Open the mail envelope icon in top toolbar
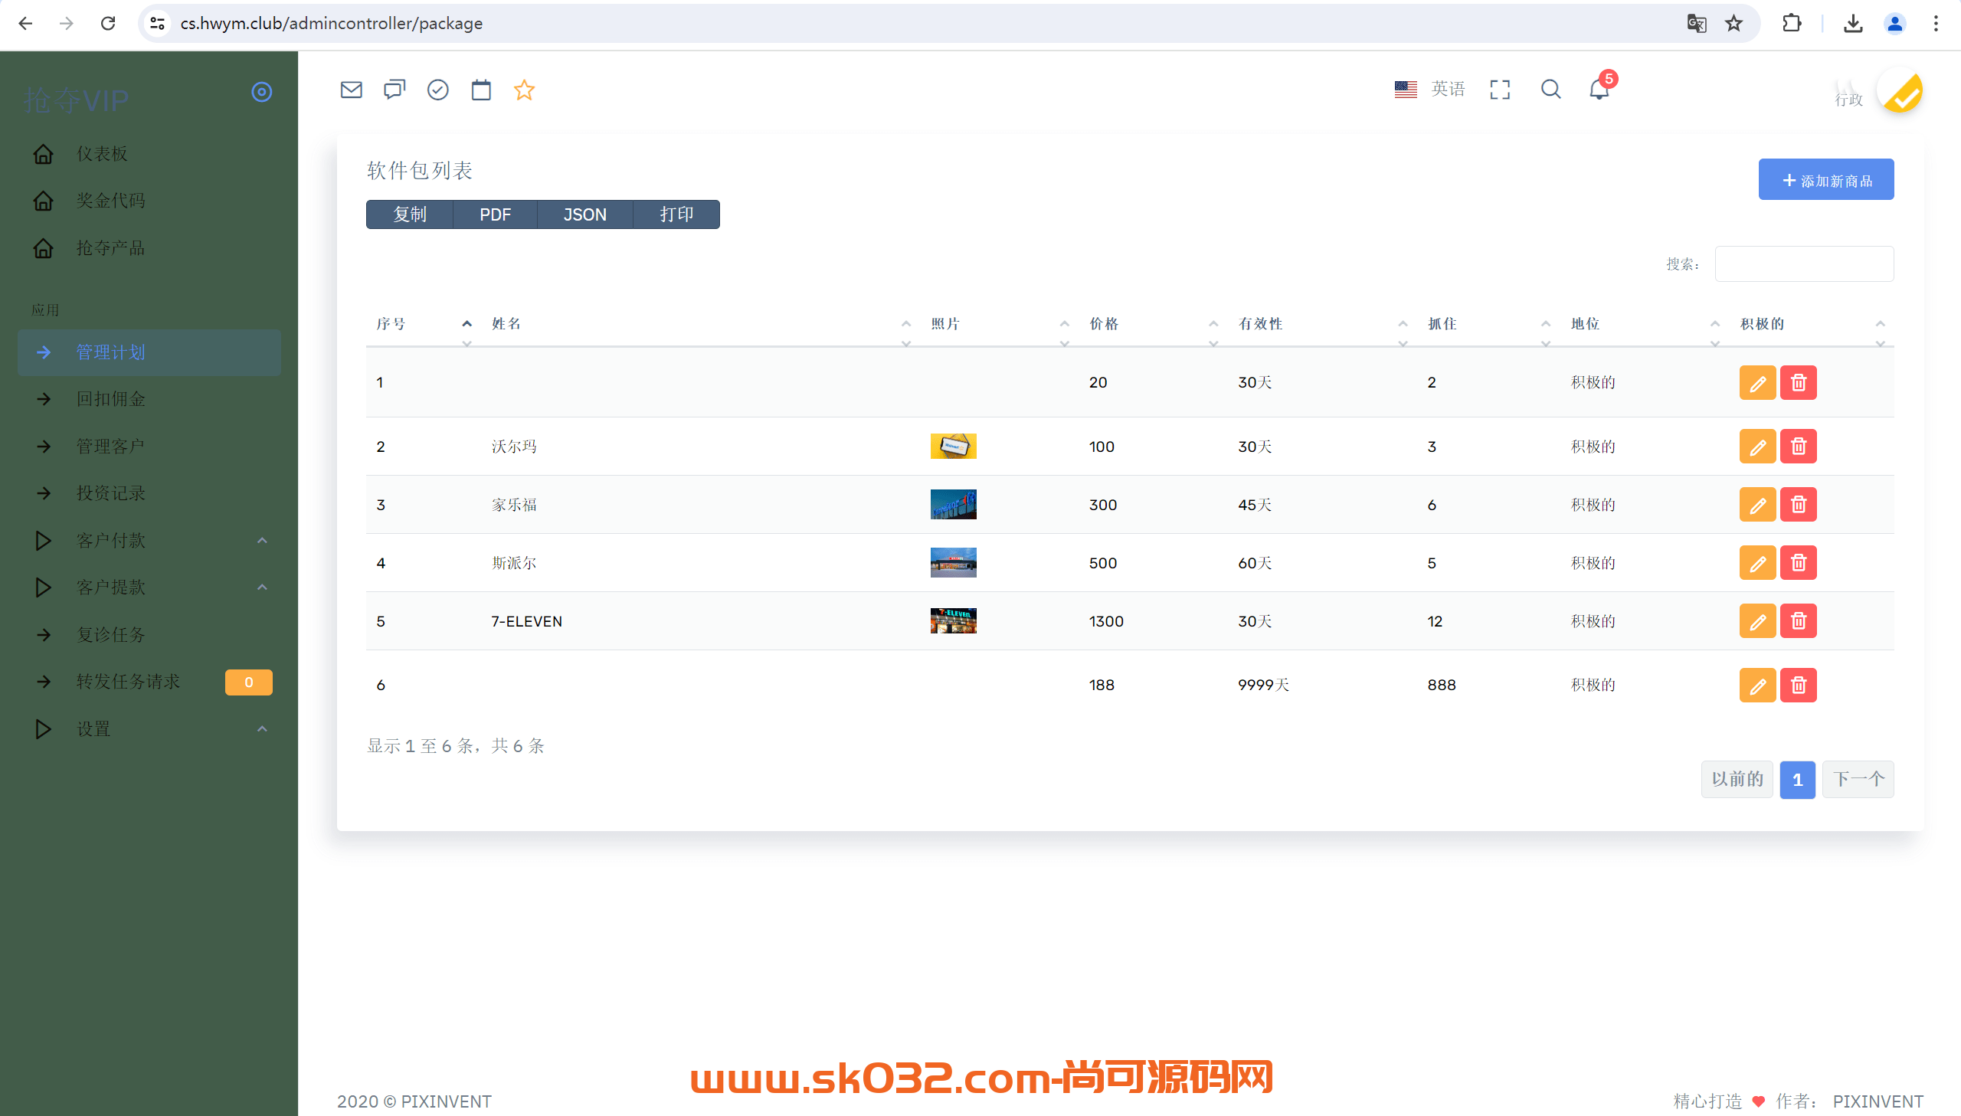The image size is (1961, 1116). (351, 90)
